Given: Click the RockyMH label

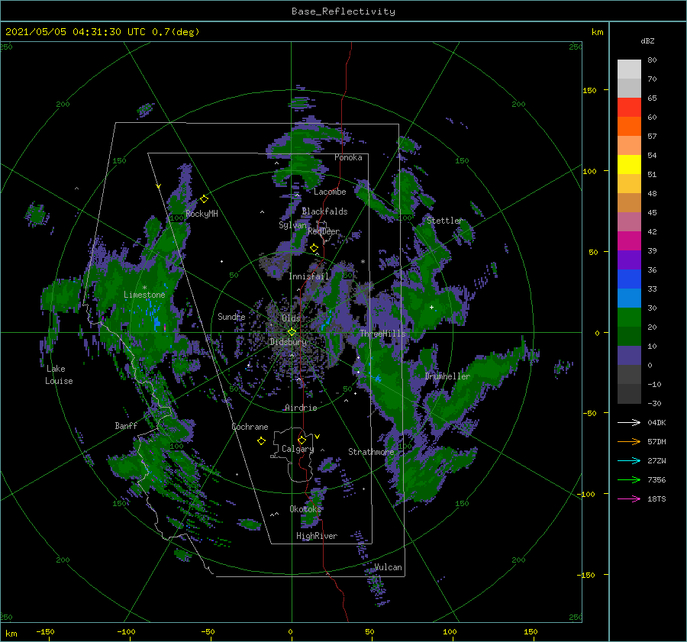Looking at the screenshot, I should [202, 214].
